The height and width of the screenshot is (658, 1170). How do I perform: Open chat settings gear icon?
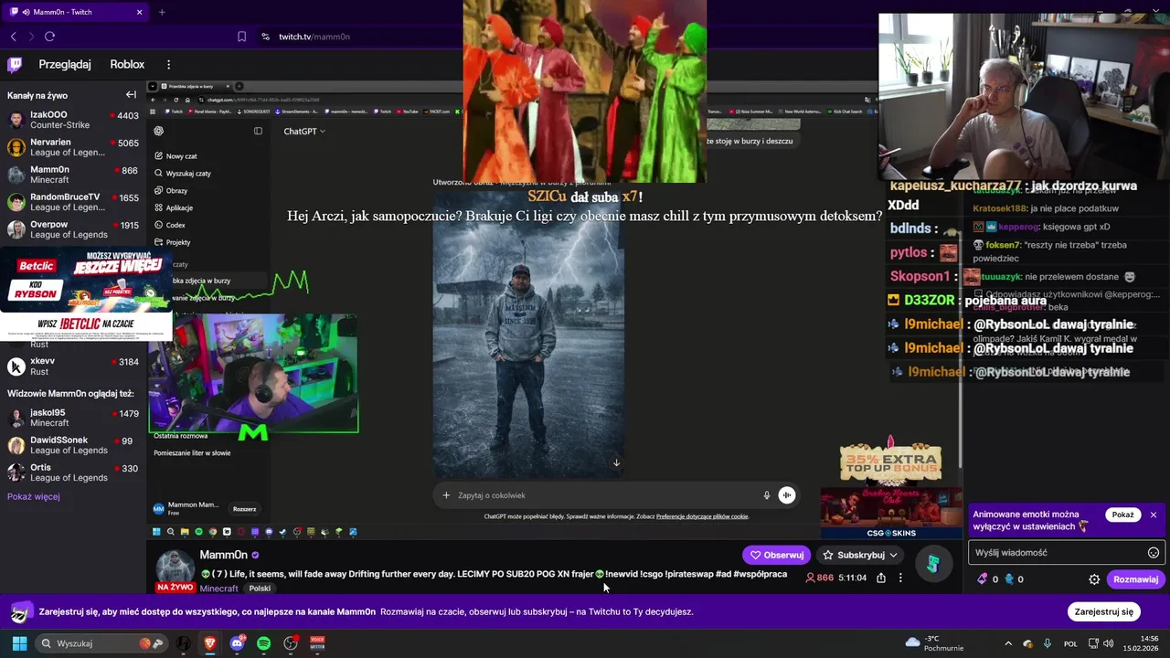pyautogui.click(x=1094, y=578)
